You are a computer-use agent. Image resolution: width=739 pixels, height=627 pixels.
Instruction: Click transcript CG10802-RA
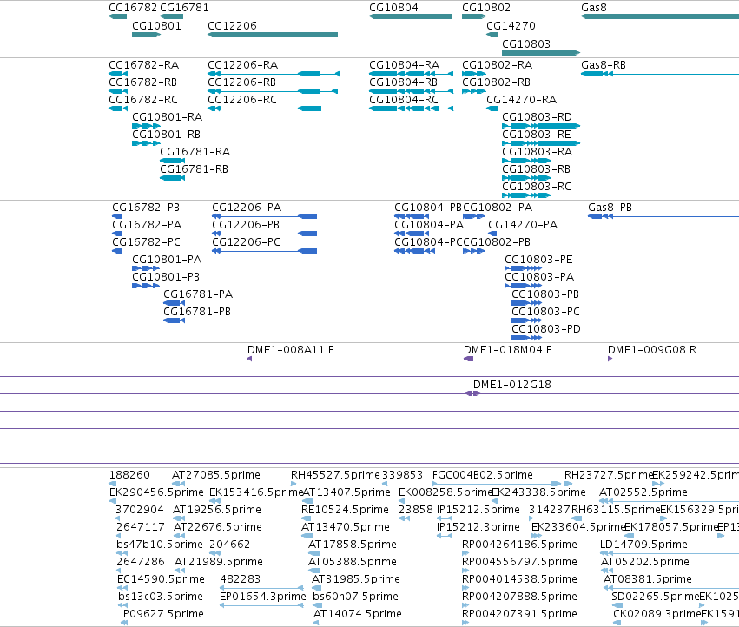click(x=498, y=64)
